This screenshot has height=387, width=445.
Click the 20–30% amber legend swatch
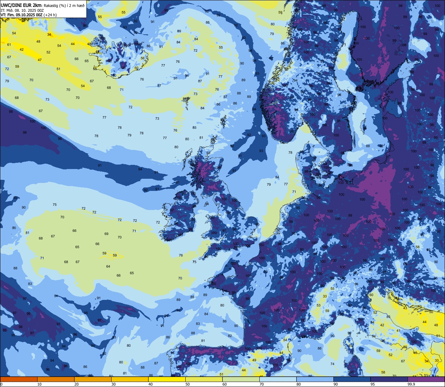click(93, 379)
